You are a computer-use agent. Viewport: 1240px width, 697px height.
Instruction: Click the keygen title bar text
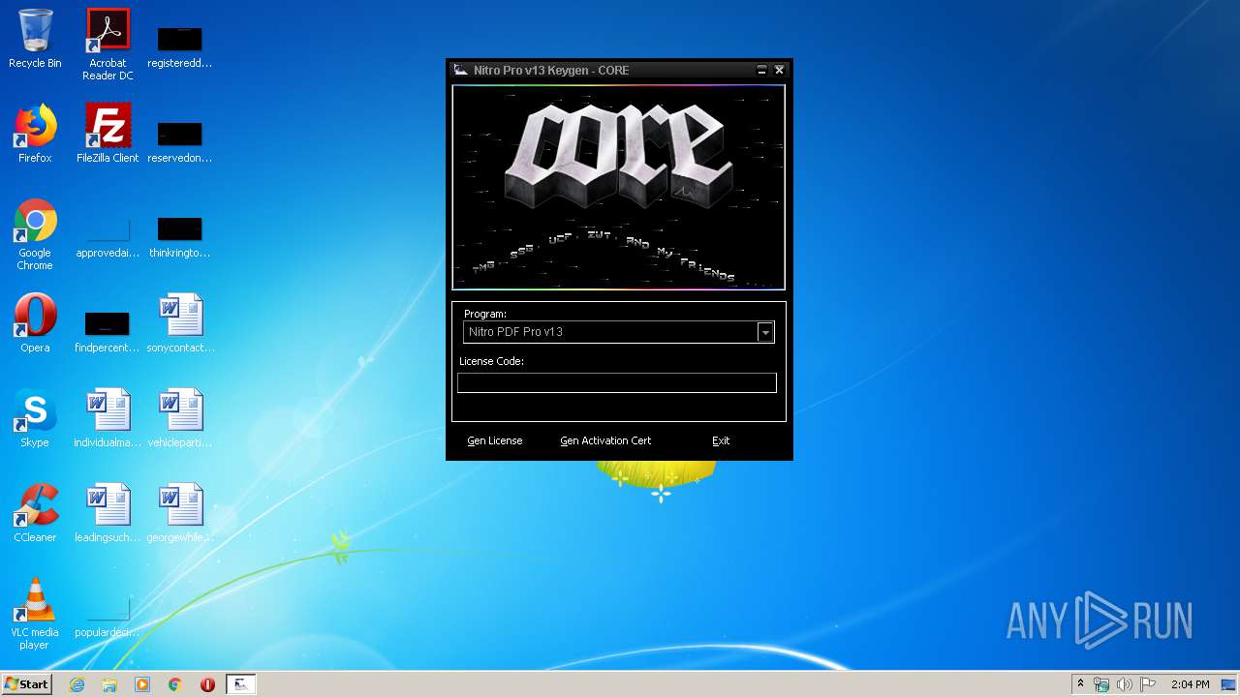pyautogui.click(x=551, y=71)
